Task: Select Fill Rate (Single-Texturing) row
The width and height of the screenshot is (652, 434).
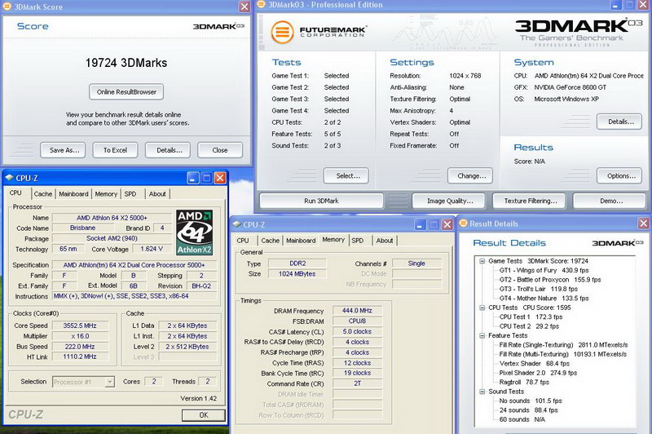Action: pyautogui.click(x=563, y=345)
